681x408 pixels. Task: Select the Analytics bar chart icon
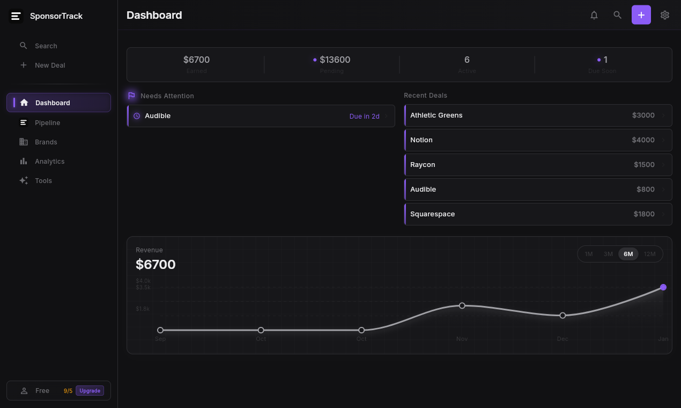[x=24, y=161]
